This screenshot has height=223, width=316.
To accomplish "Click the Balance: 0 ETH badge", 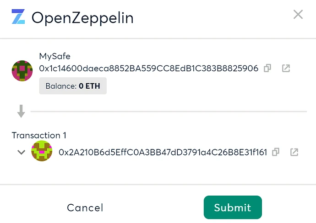I will [73, 85].
